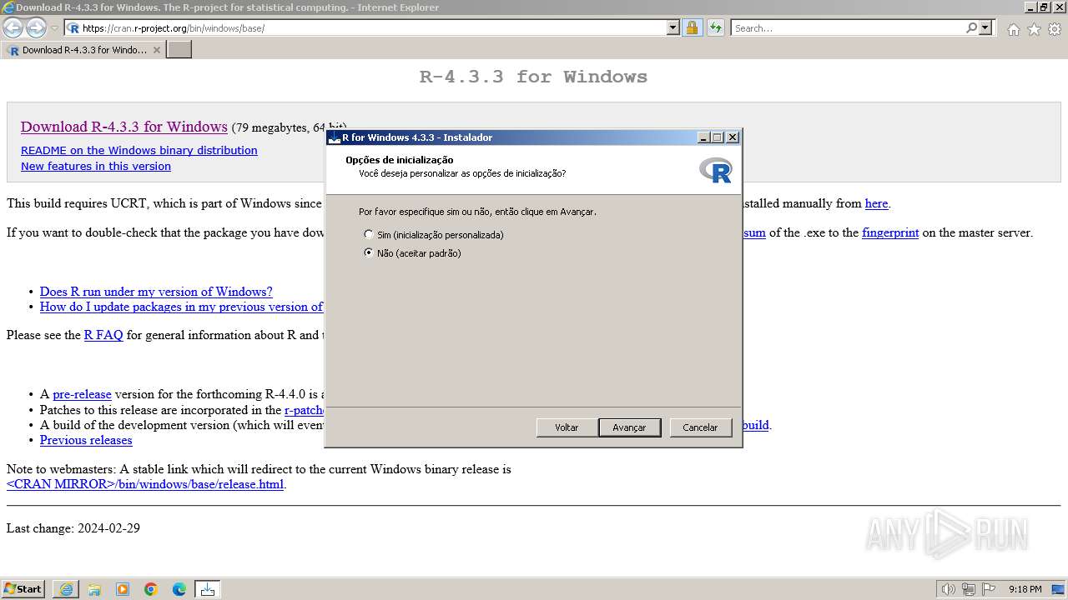Open Does R run under my version link
Screen dimensions: 1068x600
(156, 292)
